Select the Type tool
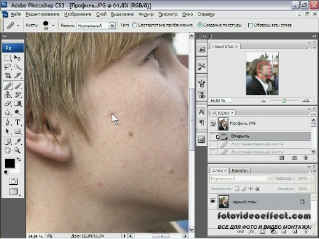 (x=18, y=122)
